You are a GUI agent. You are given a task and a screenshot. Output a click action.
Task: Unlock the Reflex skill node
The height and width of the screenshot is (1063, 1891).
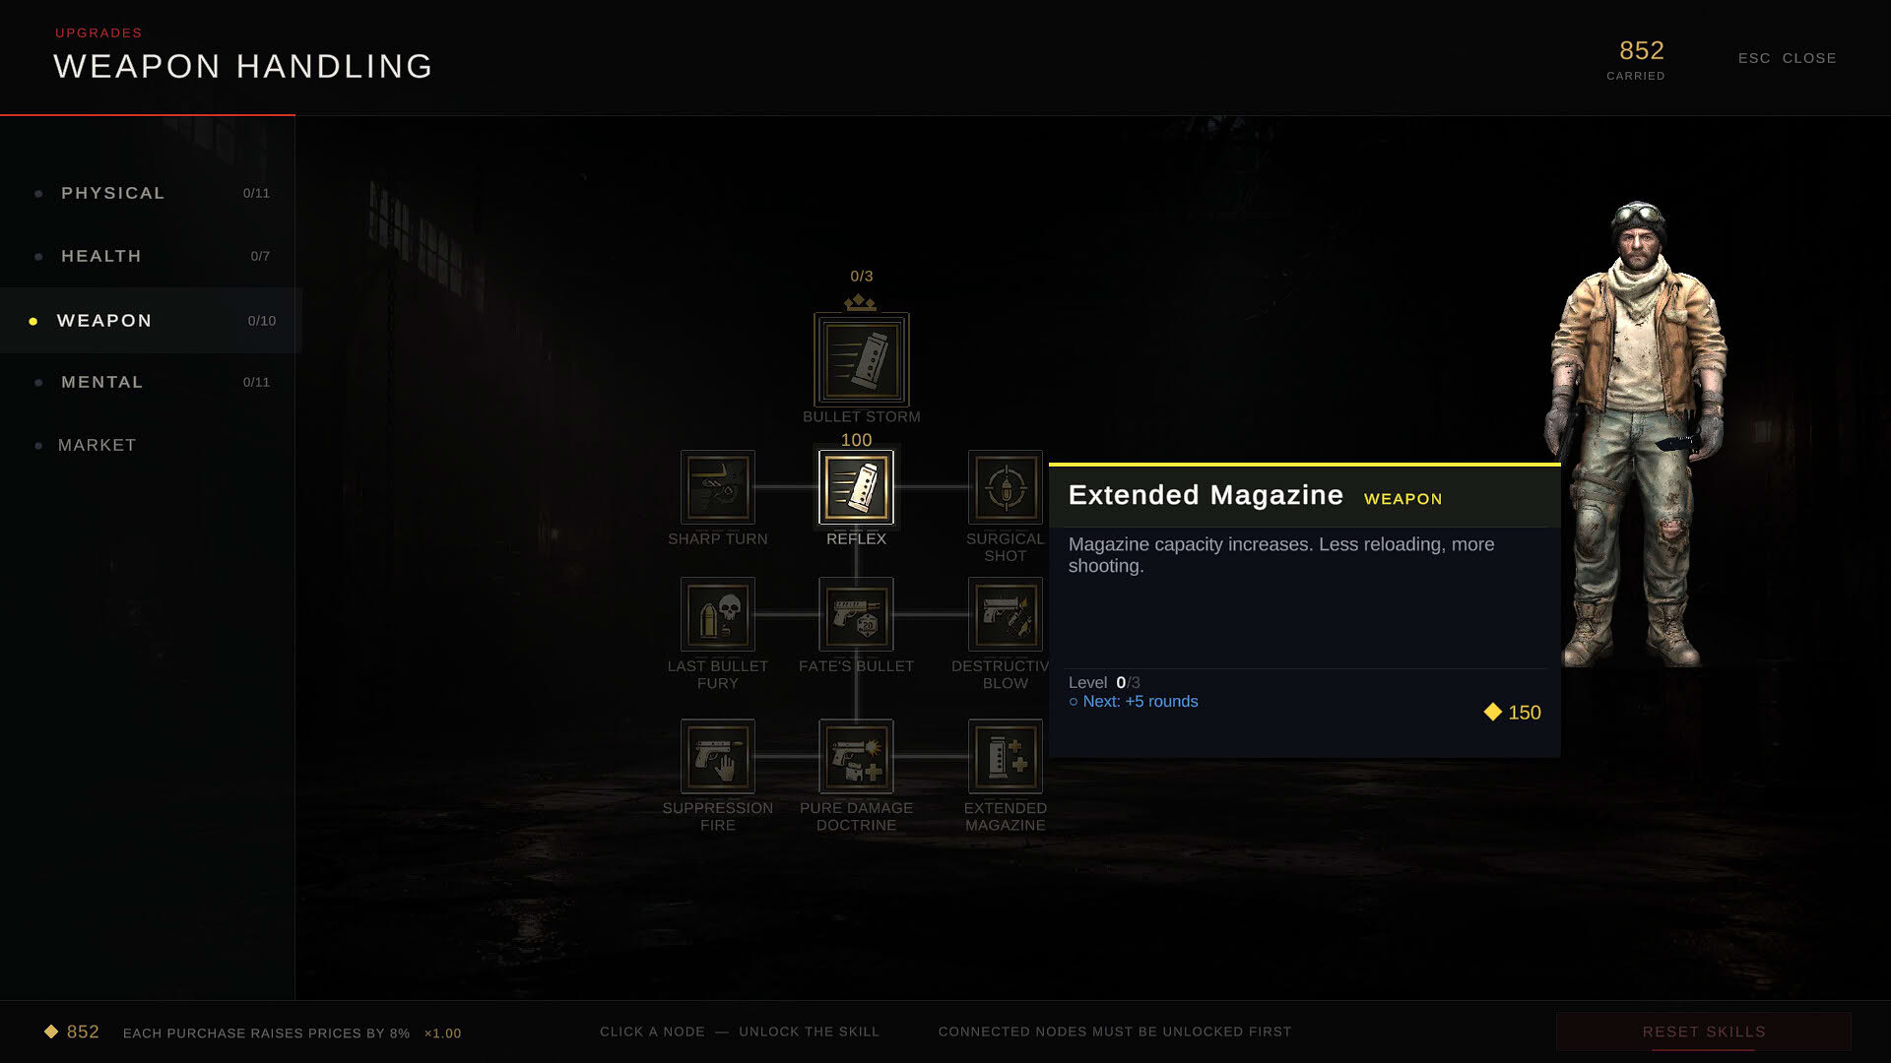[856, 487]
